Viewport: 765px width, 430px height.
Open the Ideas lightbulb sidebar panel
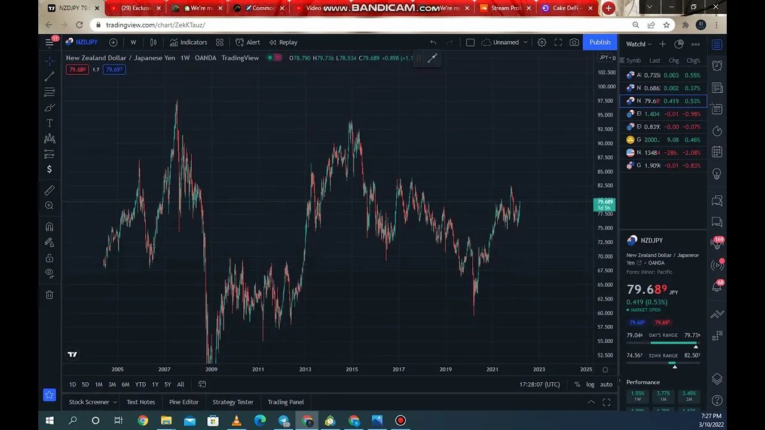tap(717, 174)
